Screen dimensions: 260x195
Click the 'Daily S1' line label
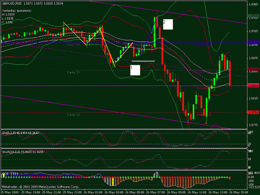(74, 72)
